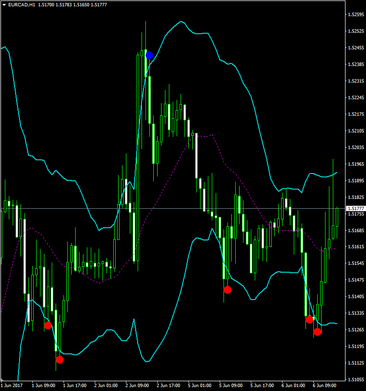Click price level 1.52525 on the scale
Viewport: 366px width, 391px height.
coord(356,31)
